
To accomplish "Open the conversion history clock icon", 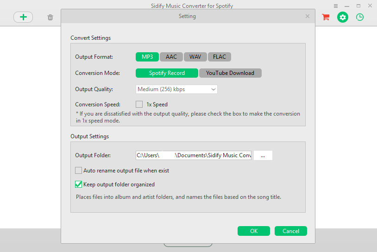I will pos(360,17).
